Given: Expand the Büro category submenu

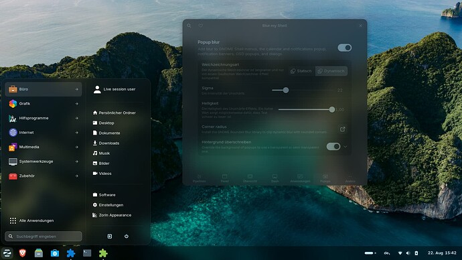Looking at the screenshot, I should pos(44,89).
